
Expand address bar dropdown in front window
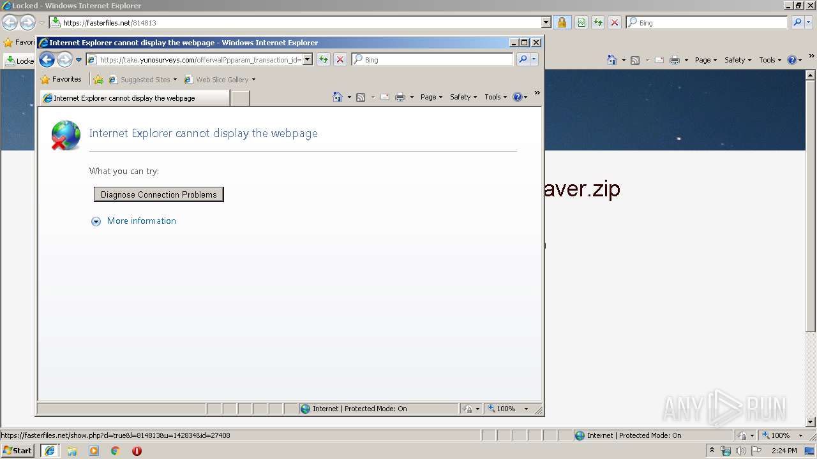click(x=308, y=60)
